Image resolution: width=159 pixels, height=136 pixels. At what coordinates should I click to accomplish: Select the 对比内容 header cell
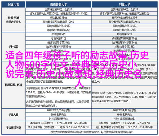point(14,5)
